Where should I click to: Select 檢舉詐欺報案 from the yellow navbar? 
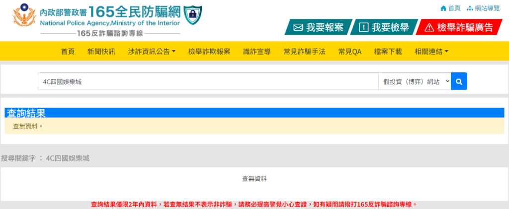[209, 52]
